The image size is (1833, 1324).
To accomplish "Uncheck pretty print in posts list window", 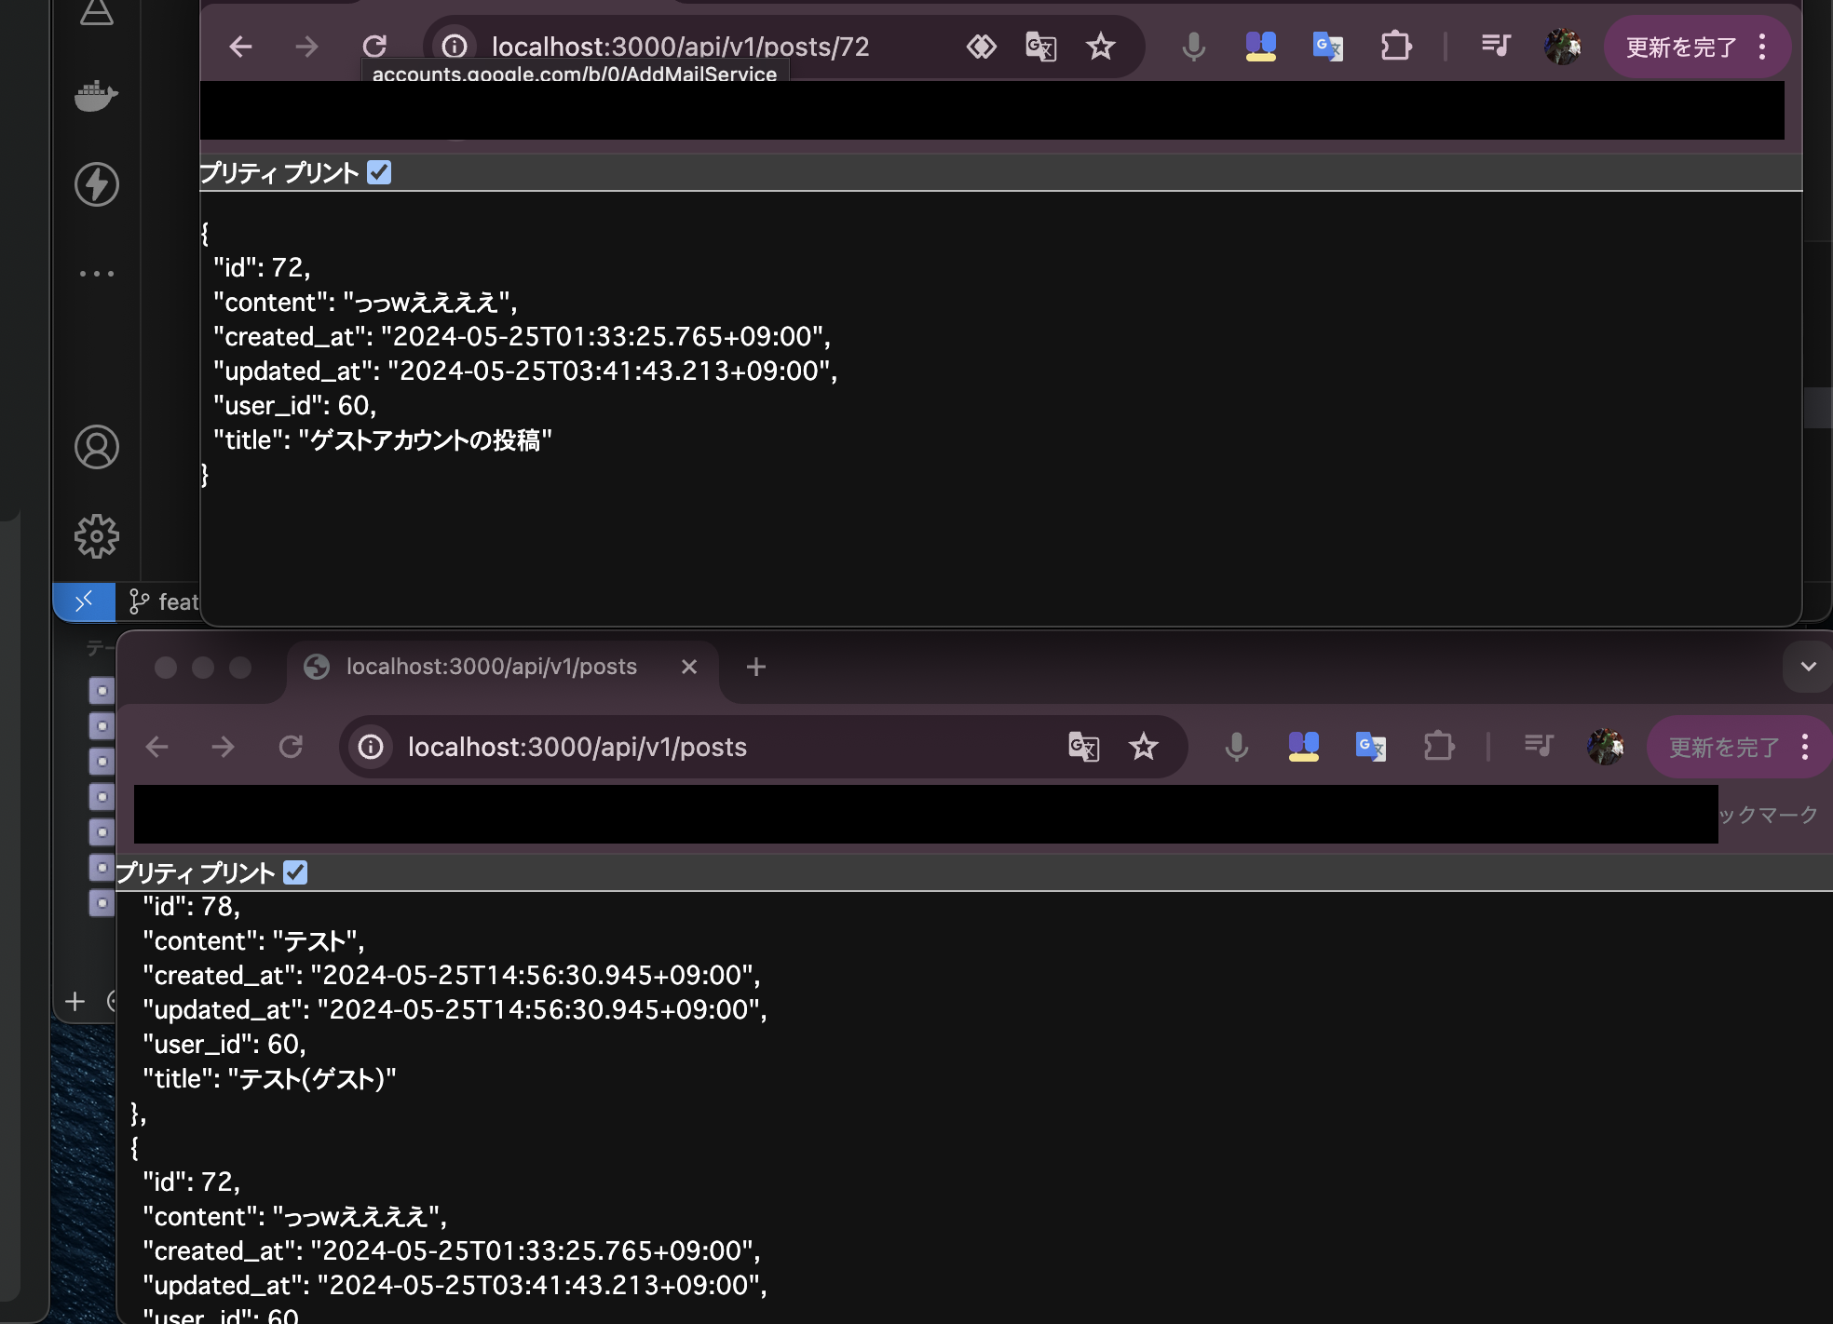I will [x=295, y=872].
